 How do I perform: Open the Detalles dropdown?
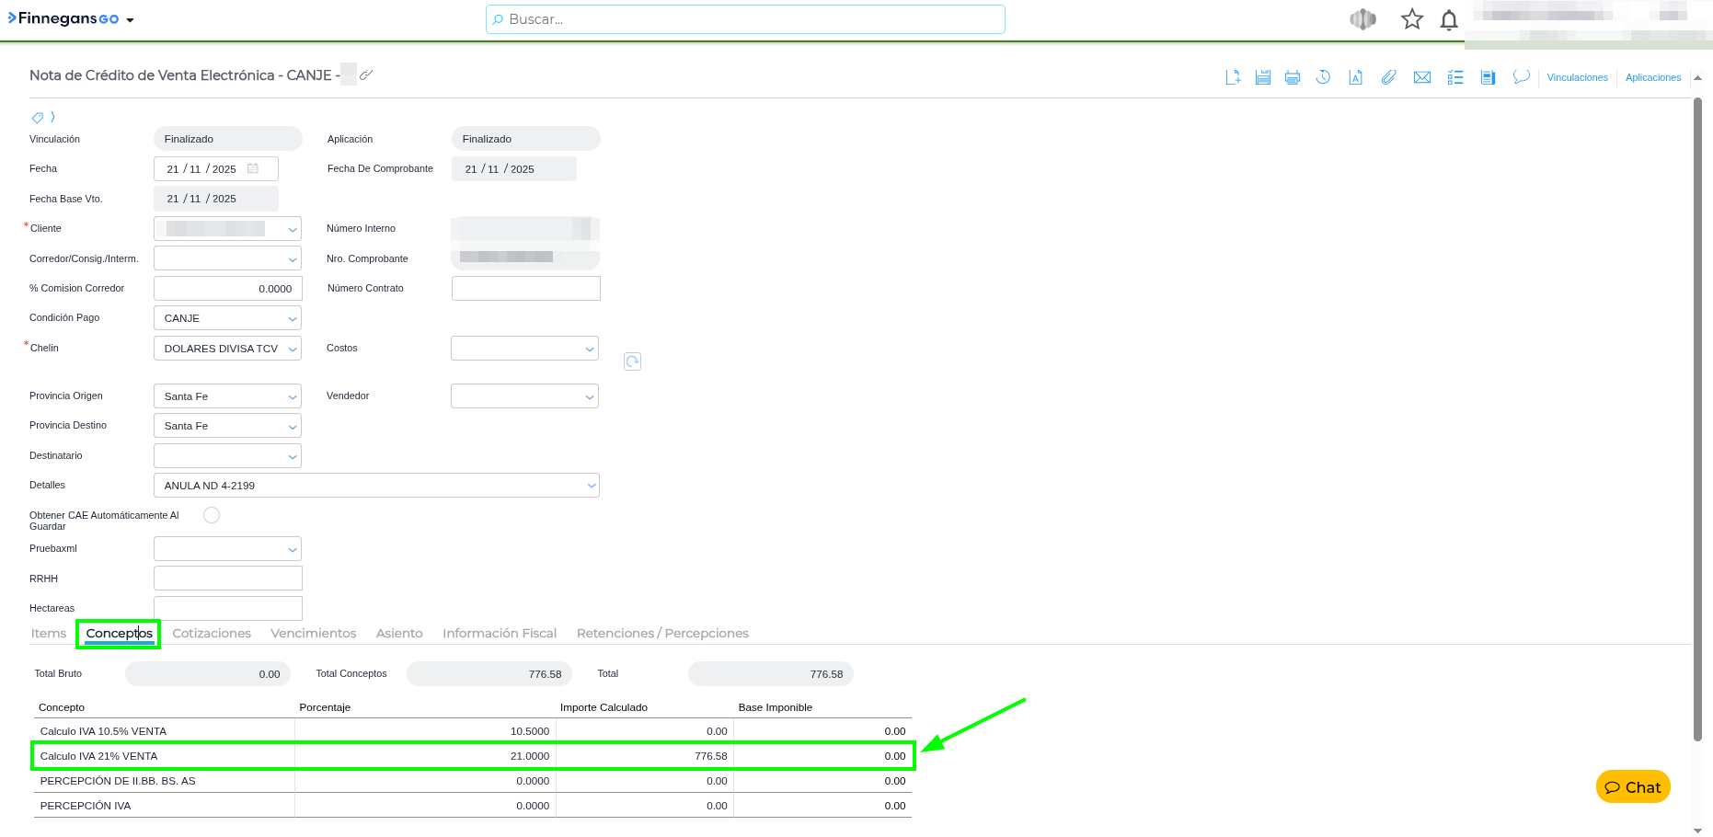tap(376, 486)
